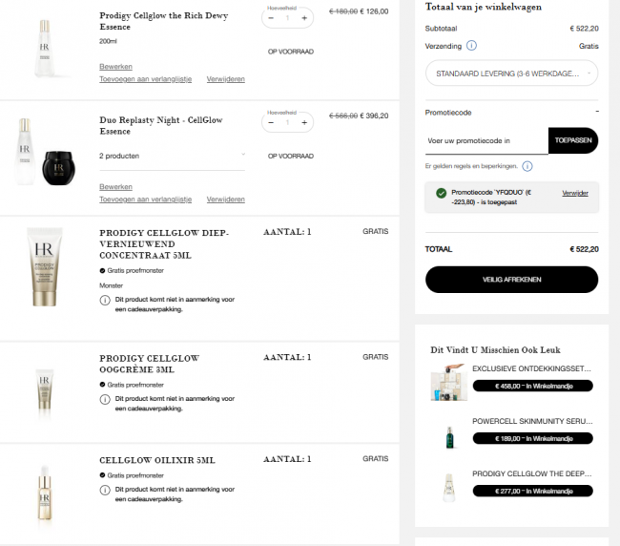Click Prodigy Cellglow the Rich Dewy Essence title
The width and height of the screenshot is (620, 546).
(x=164, y=21)
